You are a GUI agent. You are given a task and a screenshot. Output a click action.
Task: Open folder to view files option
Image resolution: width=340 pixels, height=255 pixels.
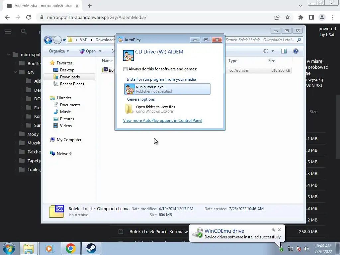pos(150,109)
